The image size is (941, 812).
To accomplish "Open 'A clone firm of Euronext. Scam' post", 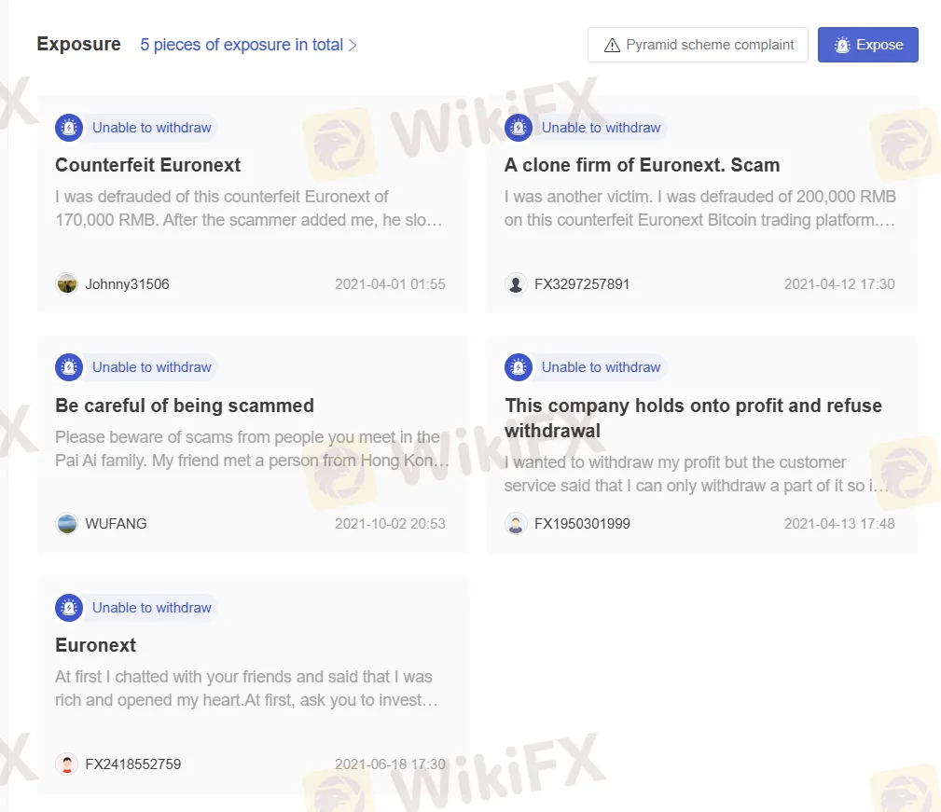I will (x=643, y=165).
